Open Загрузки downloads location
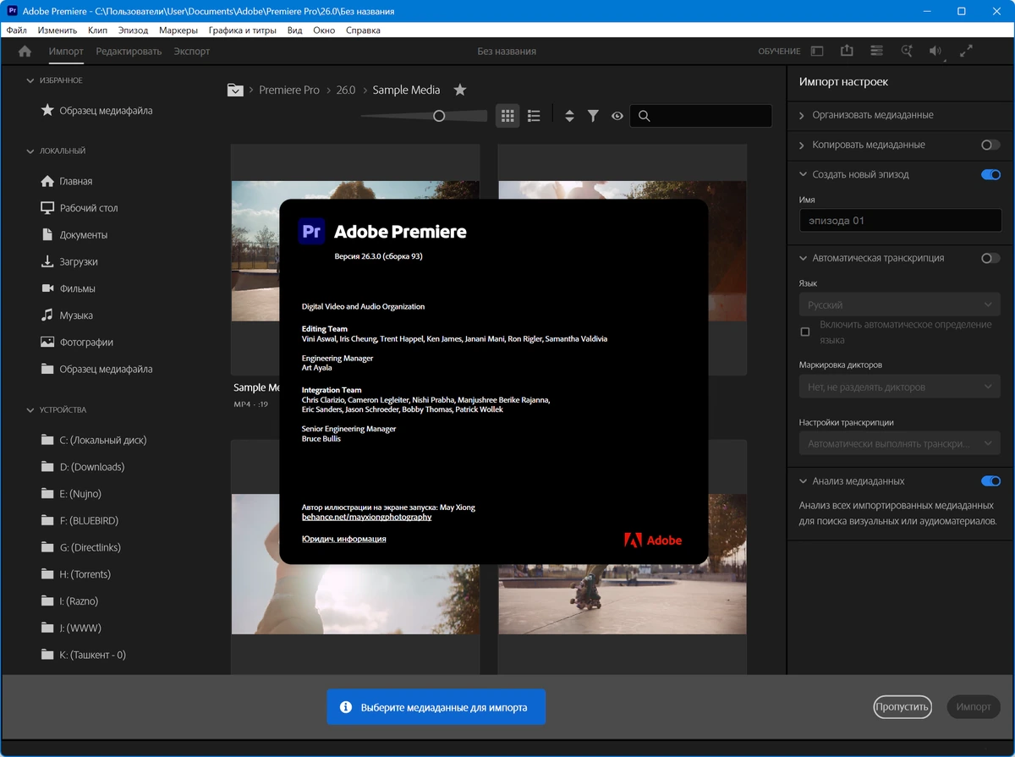The height and width of the screenshot is (757, 1015). coord(69,262)
